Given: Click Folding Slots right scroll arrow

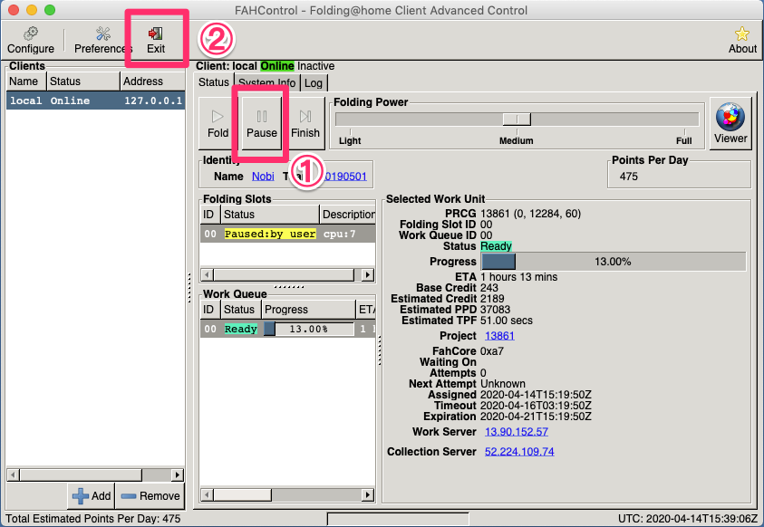Looking at the screenshot, I should tap(368, 275).
